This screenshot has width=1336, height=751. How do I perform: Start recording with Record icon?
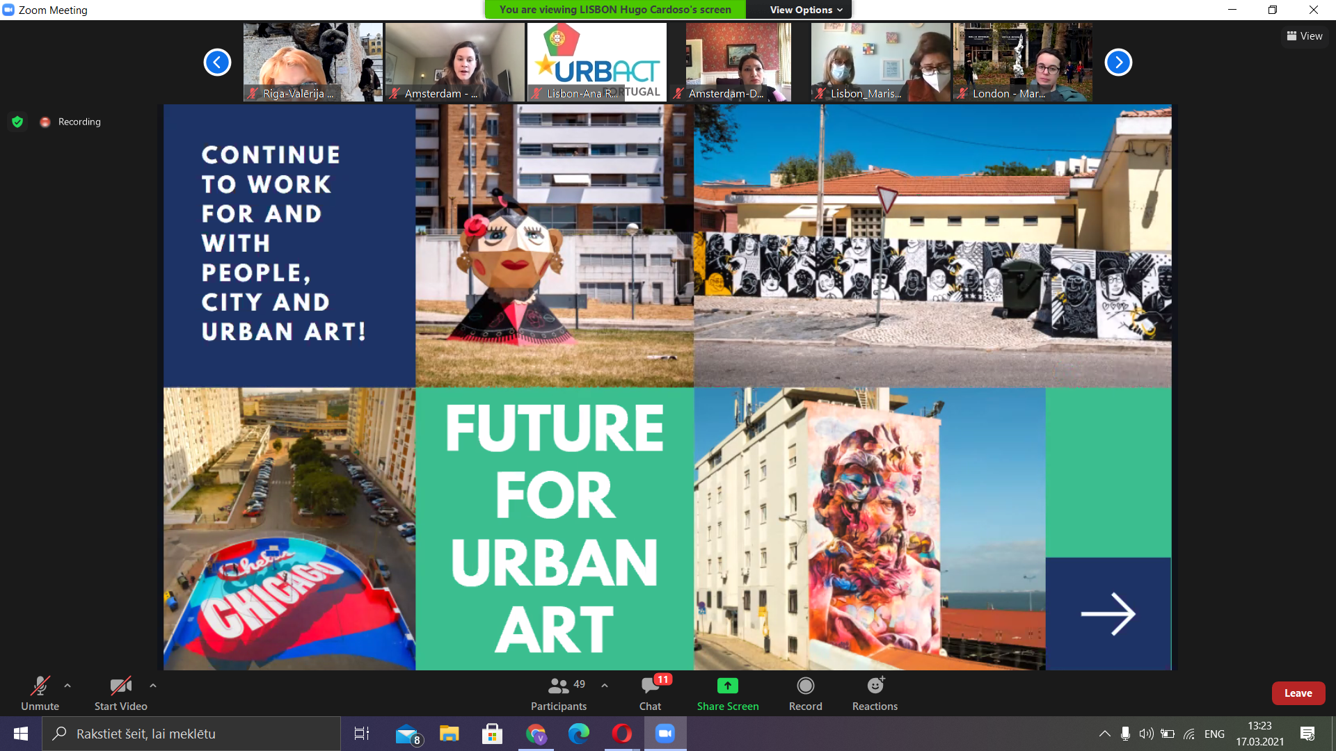click(805, 686)
